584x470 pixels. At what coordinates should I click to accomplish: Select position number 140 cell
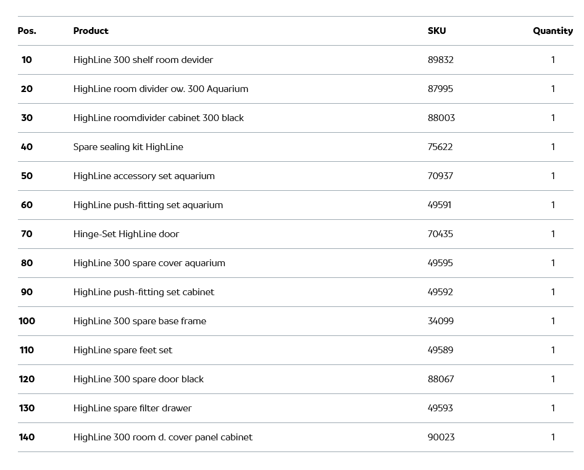pos(27,437)
